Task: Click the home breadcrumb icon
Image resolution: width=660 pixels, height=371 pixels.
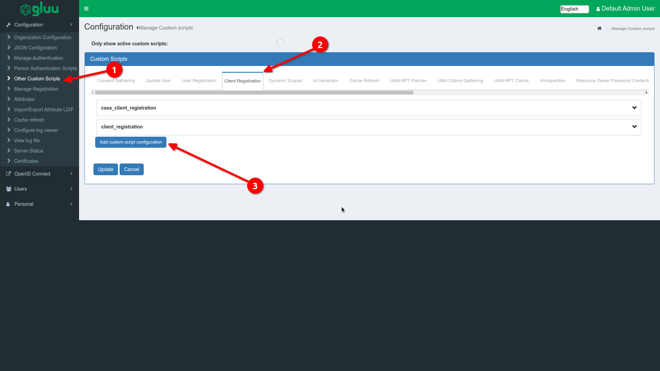Action: [x=599, y=29]
